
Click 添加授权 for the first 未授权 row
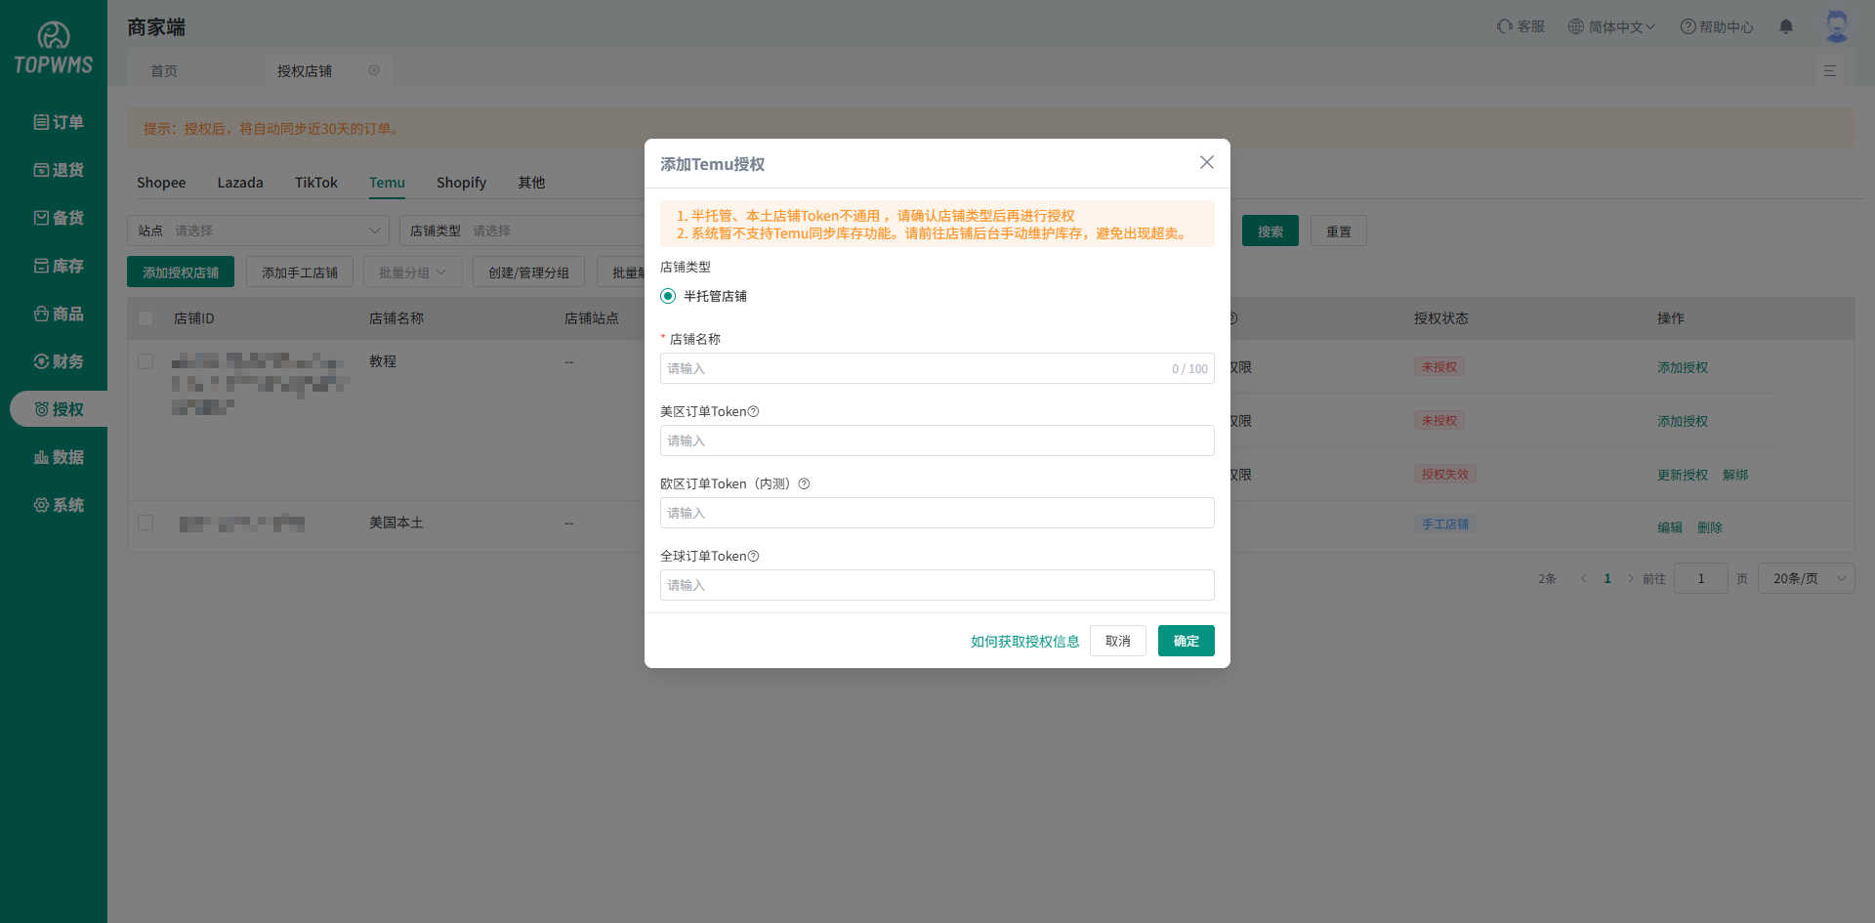[x=1682, y=367]
